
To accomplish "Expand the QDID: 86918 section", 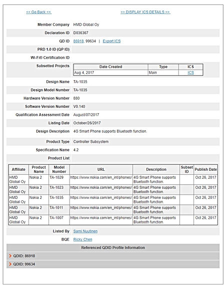I will (x=113, y=256).
